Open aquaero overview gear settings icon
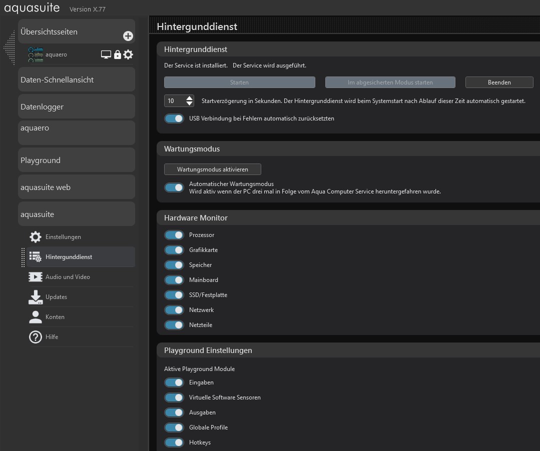This screenshot has height=451, width=540. [x=129, y=54]
